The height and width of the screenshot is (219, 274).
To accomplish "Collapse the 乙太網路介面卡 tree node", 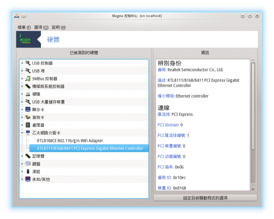I will tap(22, 133).
